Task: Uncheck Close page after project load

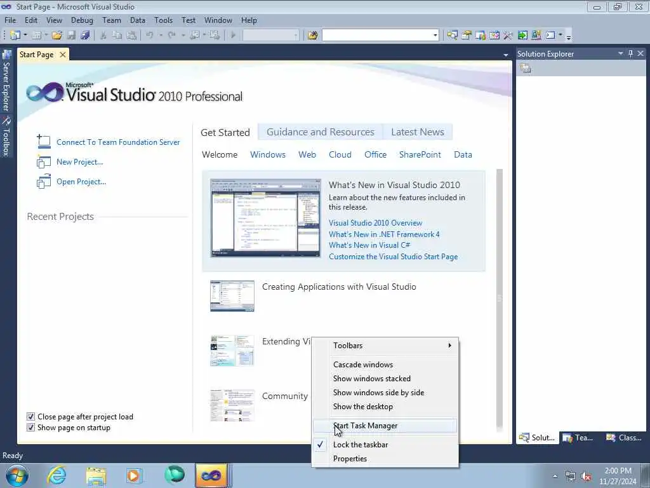Action: [30, 417]
